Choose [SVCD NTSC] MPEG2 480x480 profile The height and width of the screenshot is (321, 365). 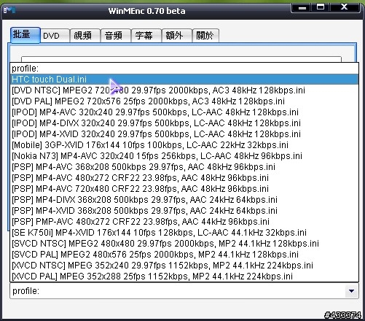click(x=184, y=244)
